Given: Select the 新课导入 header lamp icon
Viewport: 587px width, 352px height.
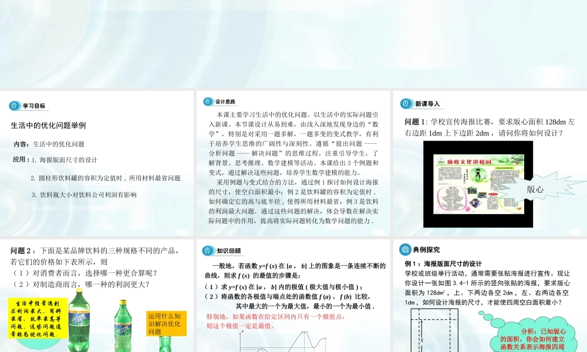Looking at the screenshot, I should pyautogui.click(x=405, y=103).
